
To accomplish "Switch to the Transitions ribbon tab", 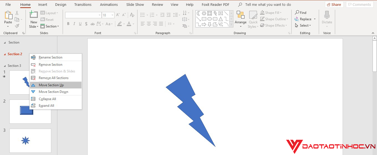I will pyautogui.click(x=83, y=4).
